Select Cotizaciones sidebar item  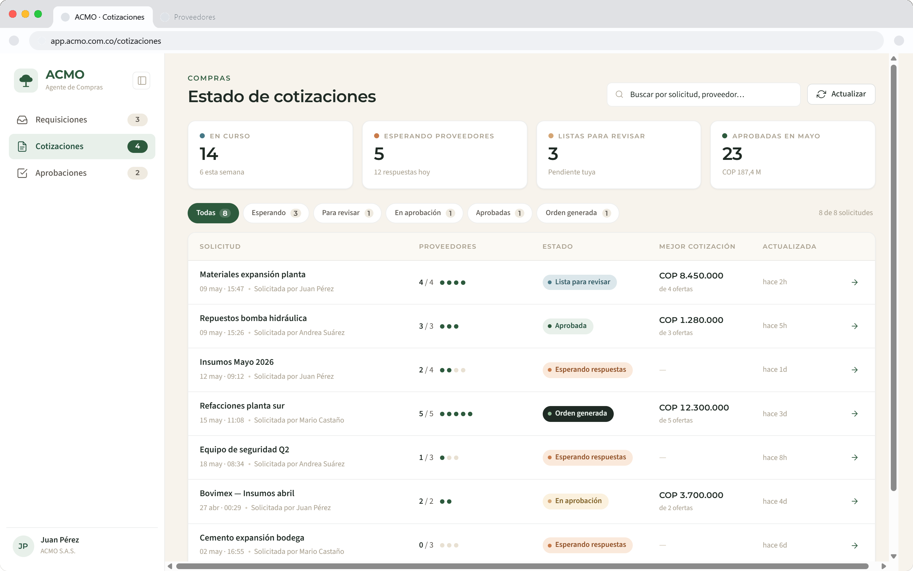pyautogui.click(x=82, y=146)
